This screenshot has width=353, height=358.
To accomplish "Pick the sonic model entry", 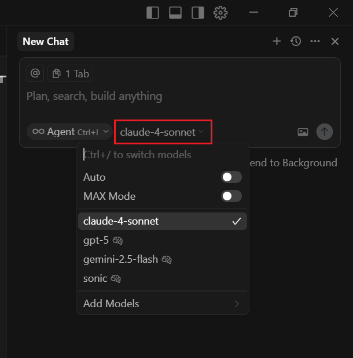I will pos(163,278).
